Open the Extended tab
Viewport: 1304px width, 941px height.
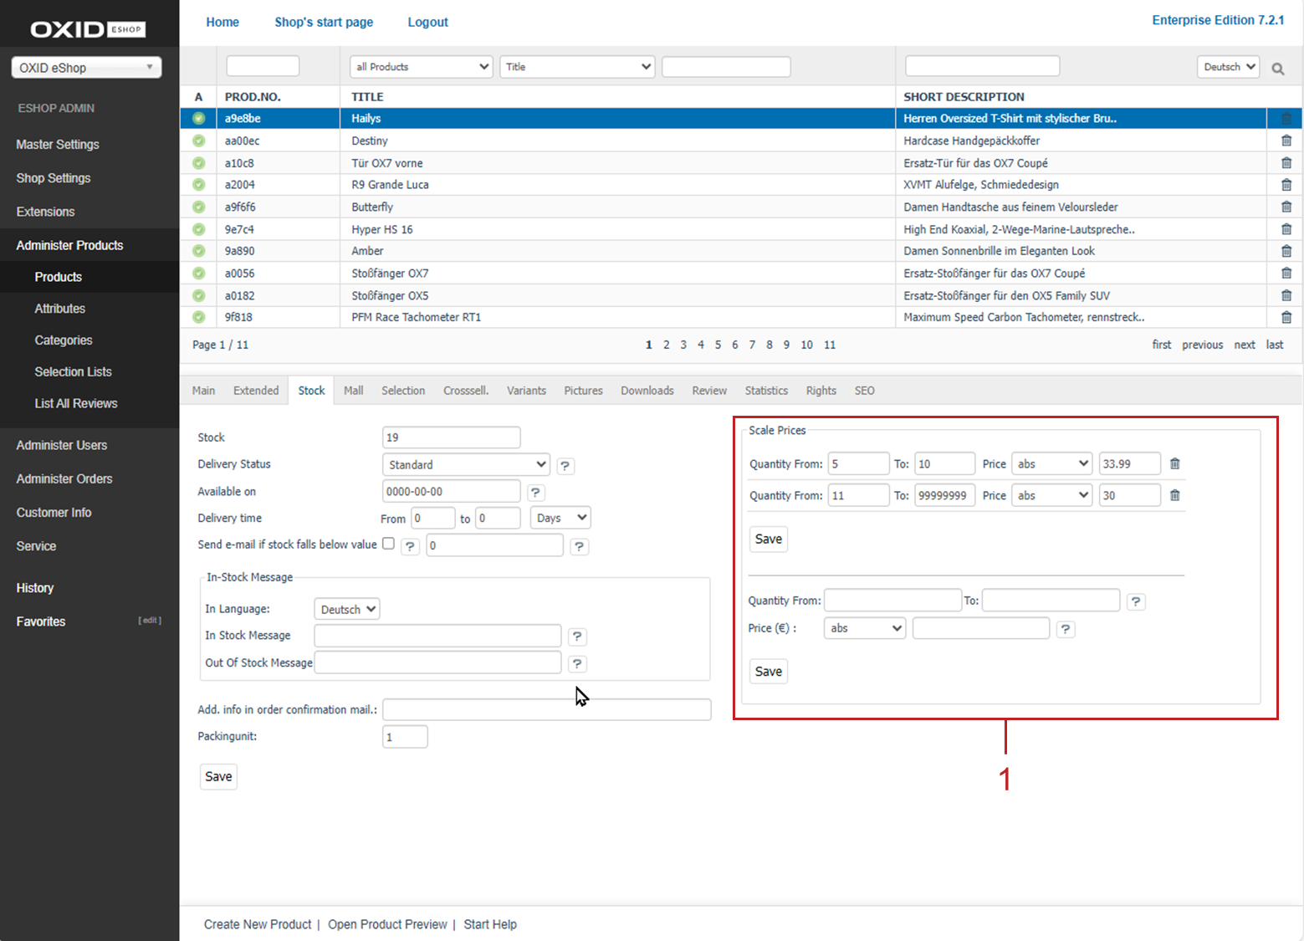pos(256,391)
